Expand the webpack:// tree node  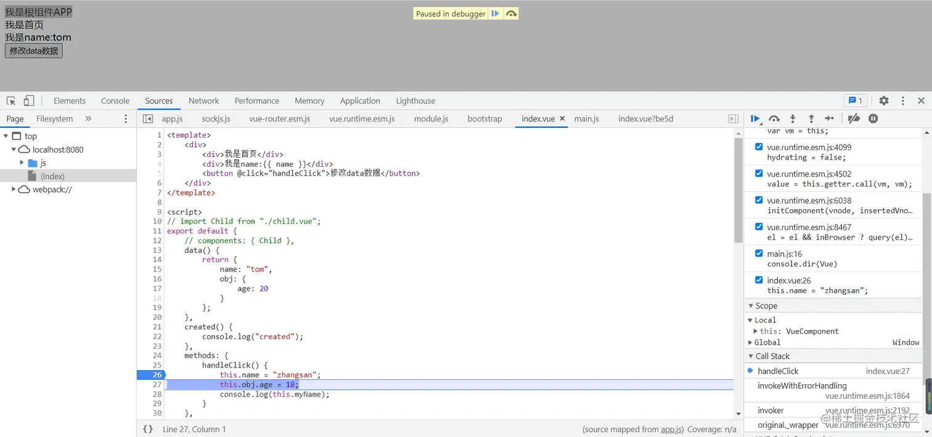(14, 190)
